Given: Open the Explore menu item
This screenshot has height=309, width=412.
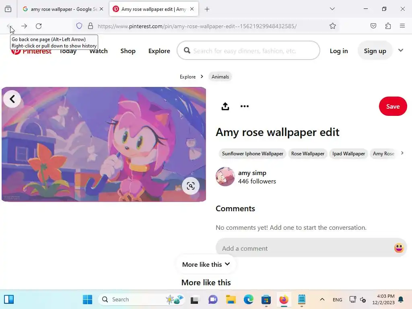Looking at the screenshot, I should coord(159,51).
